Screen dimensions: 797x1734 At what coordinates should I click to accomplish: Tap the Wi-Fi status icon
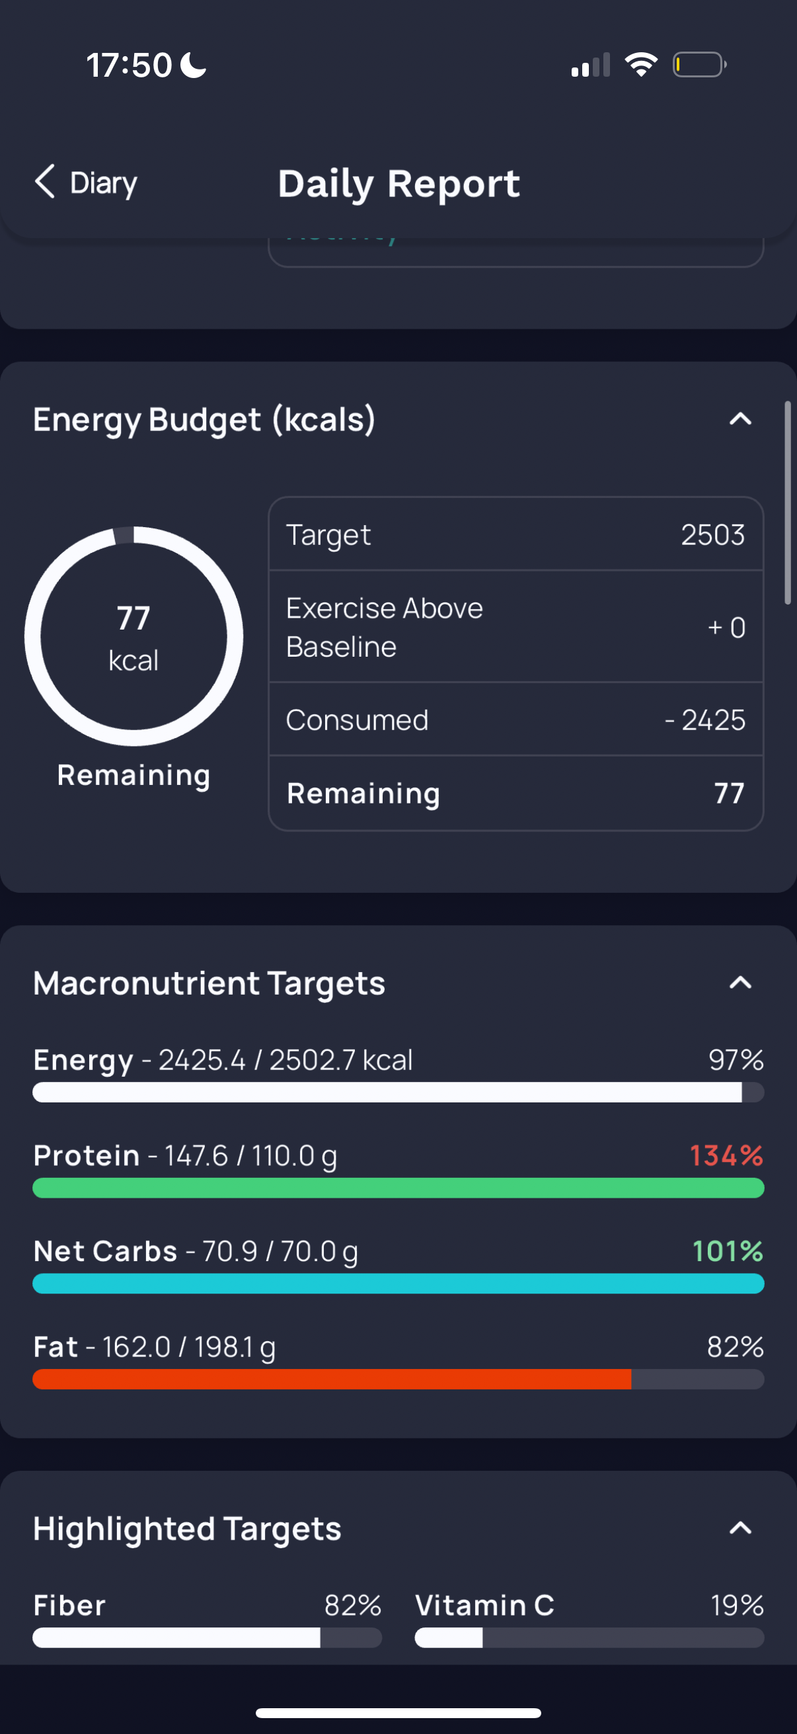(641, 65)
